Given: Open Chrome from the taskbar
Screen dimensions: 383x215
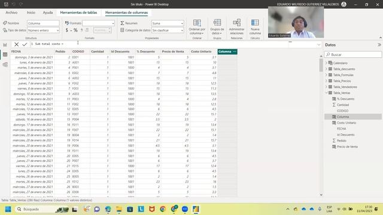Looking at the screenshot, I should click(163, 209).
